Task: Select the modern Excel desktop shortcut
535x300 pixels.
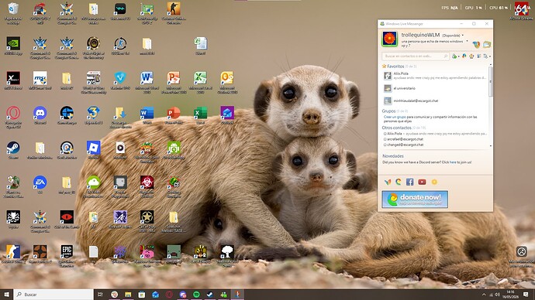Action: click(200, 115)
